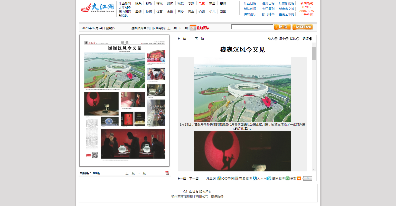Open the red 电竞 nav item
396x206 pixels.
pos(202,4)
